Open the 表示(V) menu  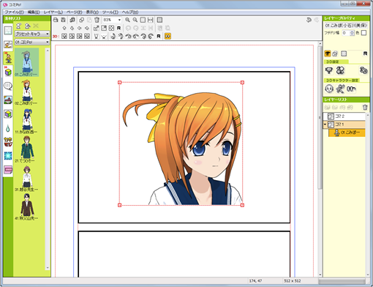tap(92, 12)
